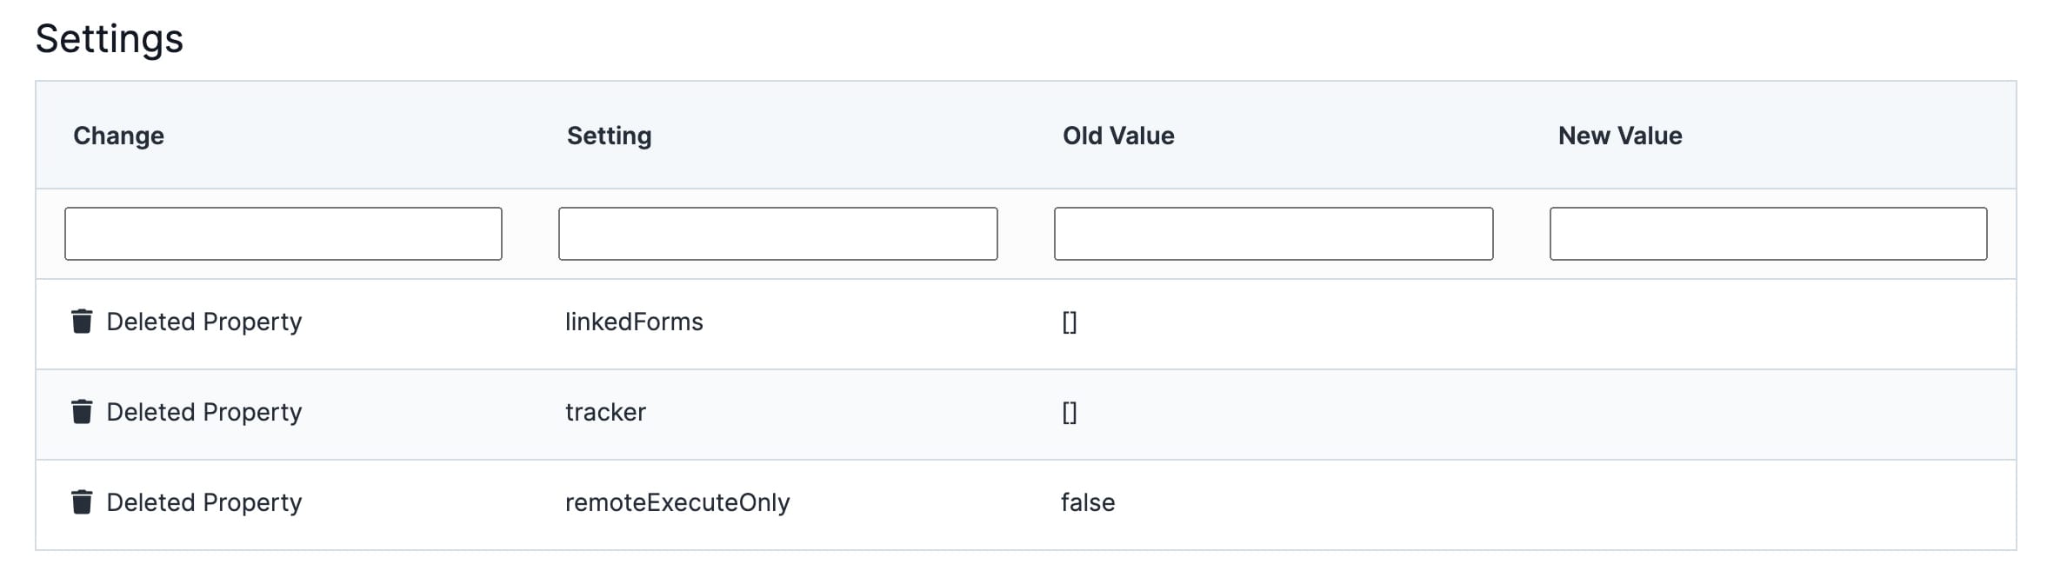Click tracker old value brackets
The image size is (2047, 584).
point(1070,413)
